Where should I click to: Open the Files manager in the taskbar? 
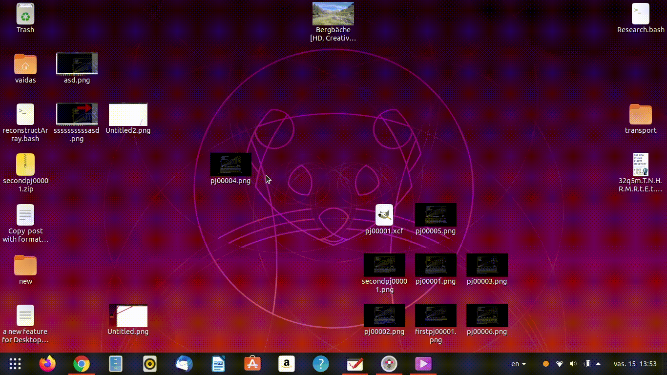[x=116, y=364]
